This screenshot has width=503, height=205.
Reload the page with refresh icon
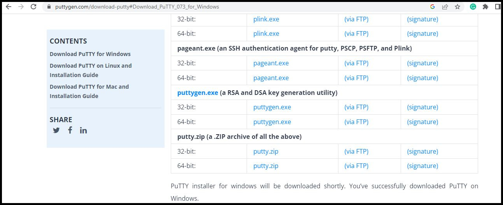33,7
